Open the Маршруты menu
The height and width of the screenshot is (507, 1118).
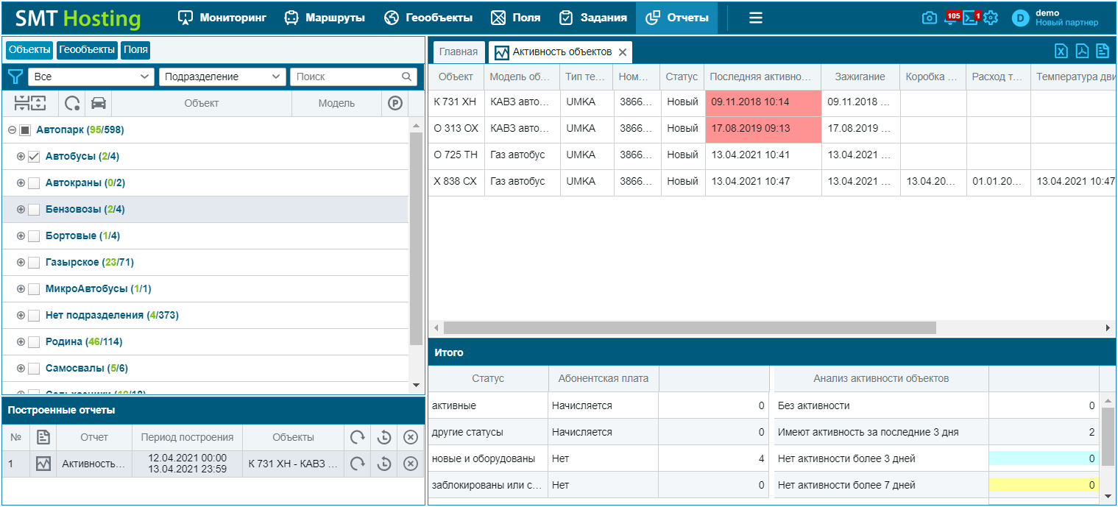(325, 18)
